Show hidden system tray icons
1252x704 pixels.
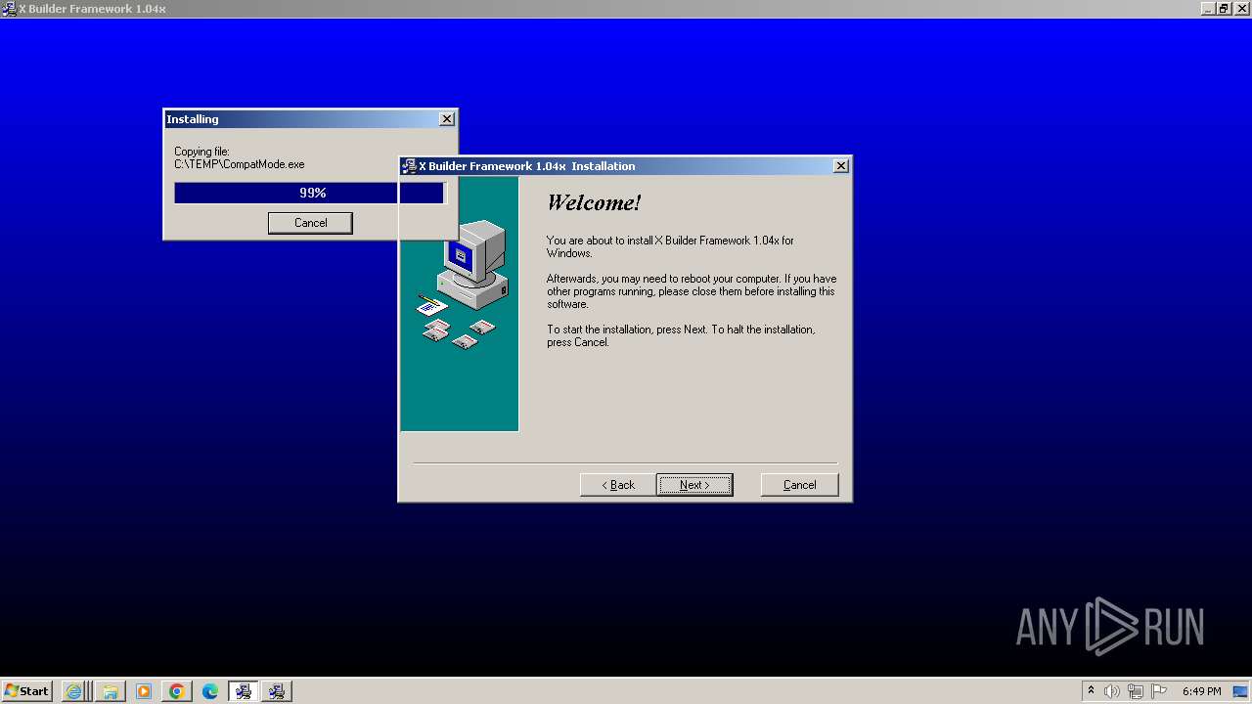(x=1092, y=691)
